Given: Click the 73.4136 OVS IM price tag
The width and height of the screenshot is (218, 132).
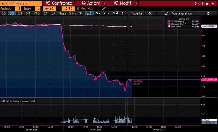Looking at the screenshot, I should [x=209, y=80].
